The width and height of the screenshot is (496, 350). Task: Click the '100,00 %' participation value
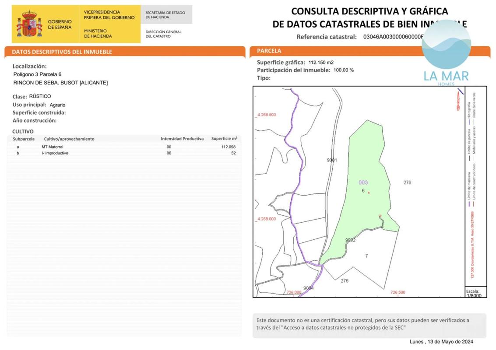(344, 70)
